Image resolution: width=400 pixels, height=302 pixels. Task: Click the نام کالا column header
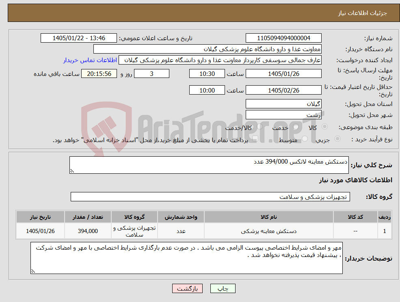[x=268, y=217]
